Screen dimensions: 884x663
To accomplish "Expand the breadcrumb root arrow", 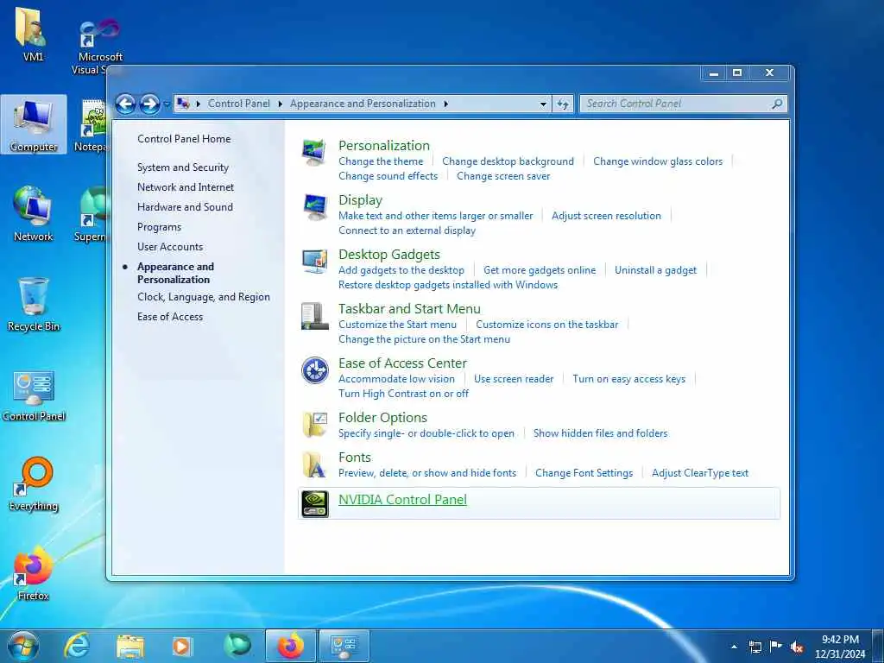I will [198, 104].
